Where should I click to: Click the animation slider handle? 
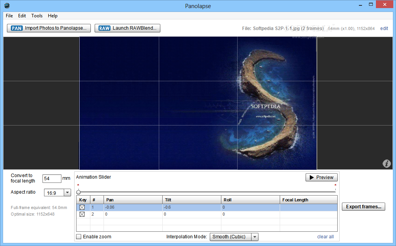tap(78, 192)
